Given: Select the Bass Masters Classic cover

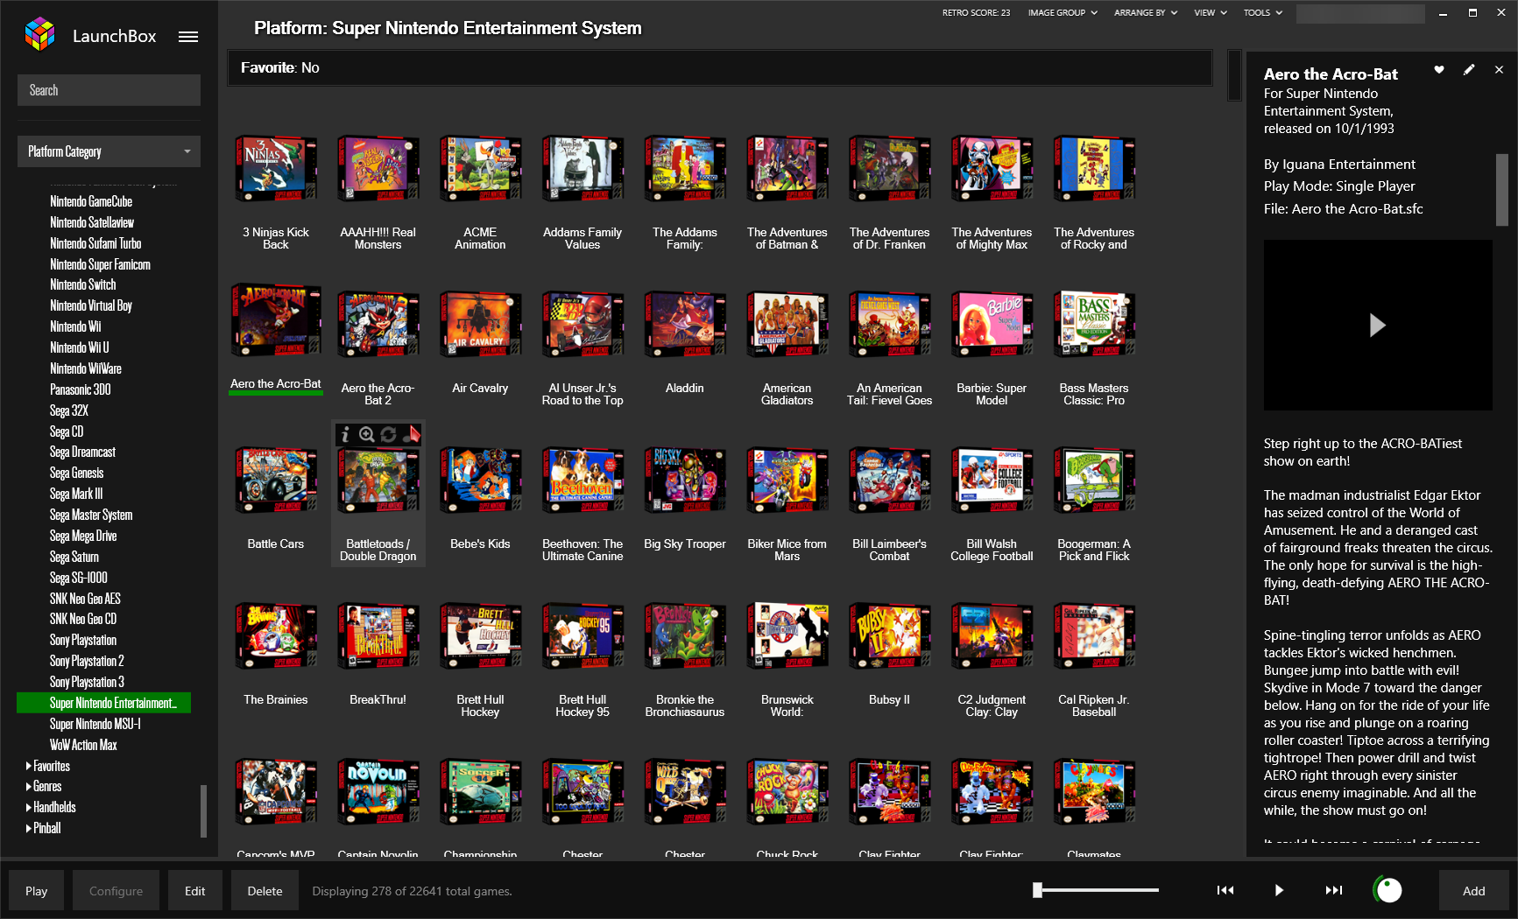Looking at the screenshot, I should 1094,325.
